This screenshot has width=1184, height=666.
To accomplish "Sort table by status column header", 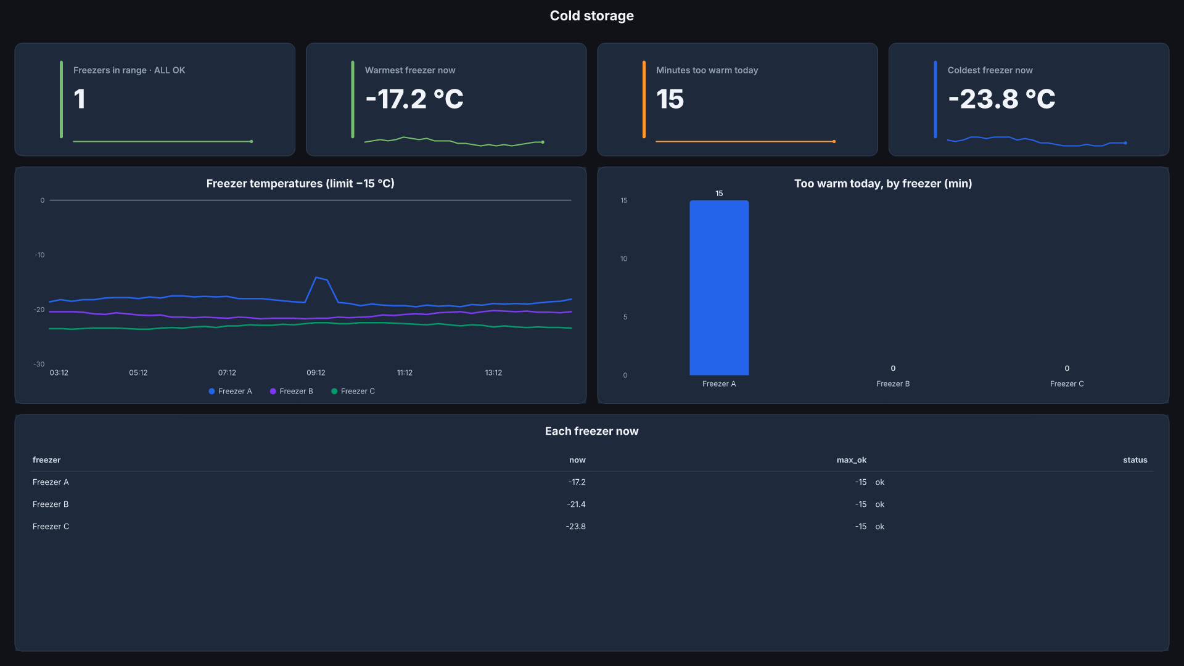I will 1135,460.
